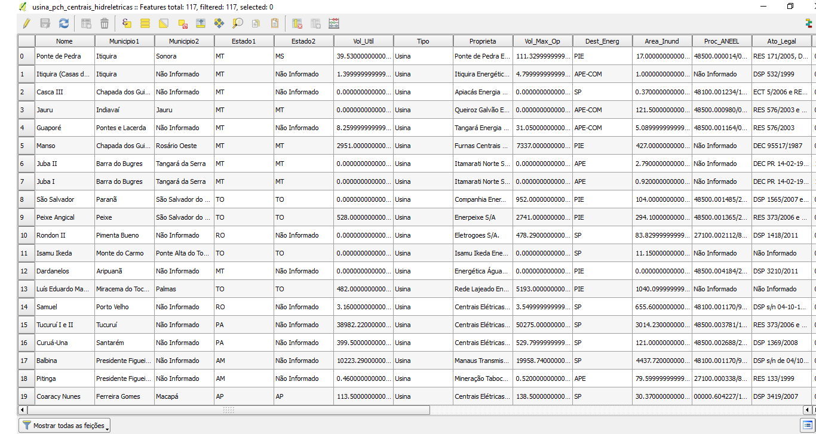Click the 'Casca III' name cell
The image size is (816, 434).
click(65, 92)
